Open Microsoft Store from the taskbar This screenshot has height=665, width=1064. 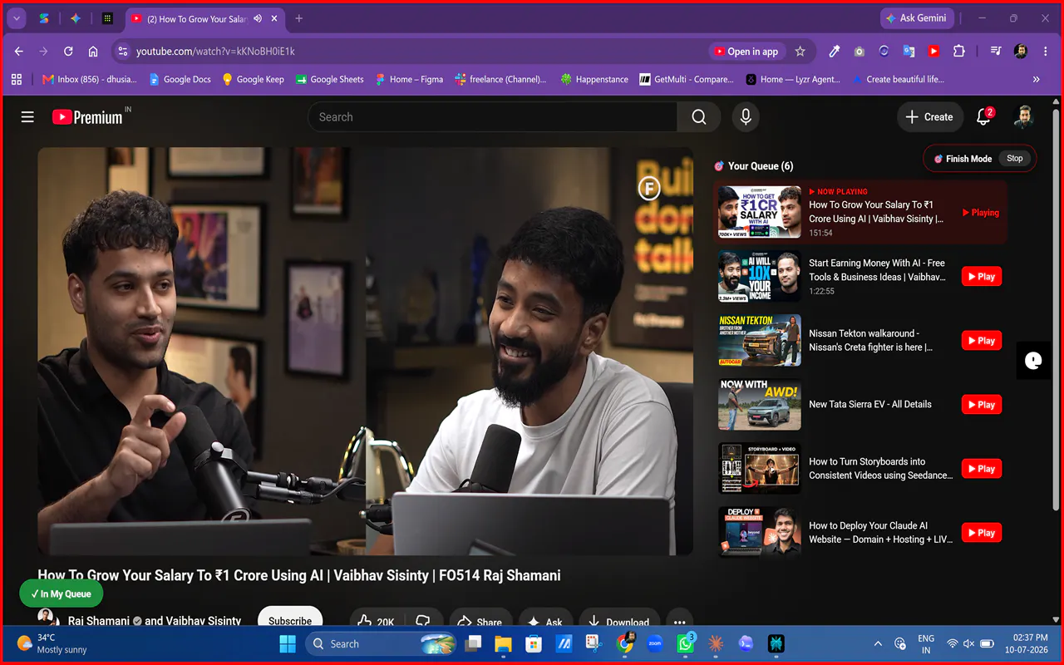click(534, 643)
